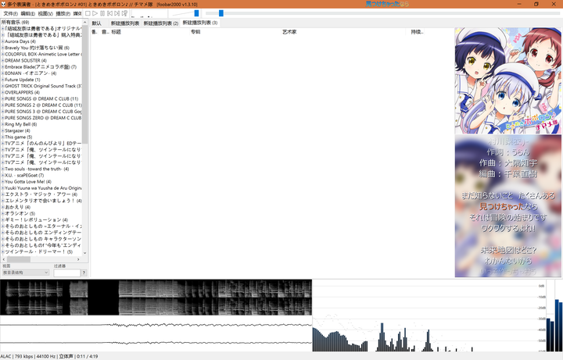Select You Gotta Love Me! (4) item
Image resolution: width=563 pixels, height=360 pixels.
[x=28, y=182]
